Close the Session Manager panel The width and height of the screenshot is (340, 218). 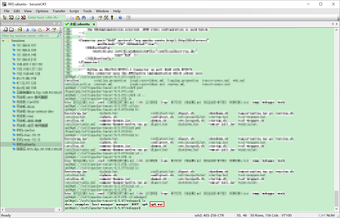pyautogui.click(x=59, y=24)
